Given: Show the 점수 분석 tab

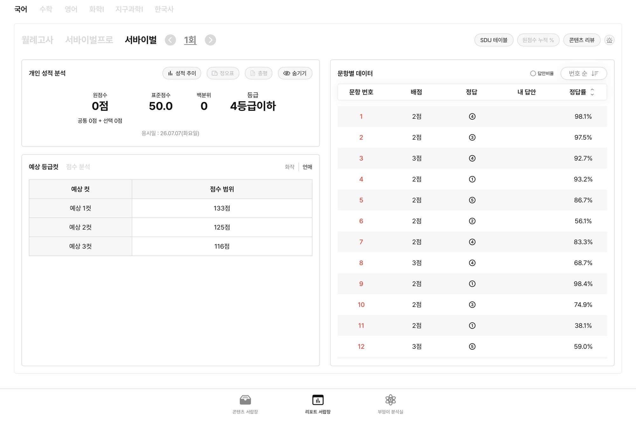Looking at the screenshot, I should [78, 167].
